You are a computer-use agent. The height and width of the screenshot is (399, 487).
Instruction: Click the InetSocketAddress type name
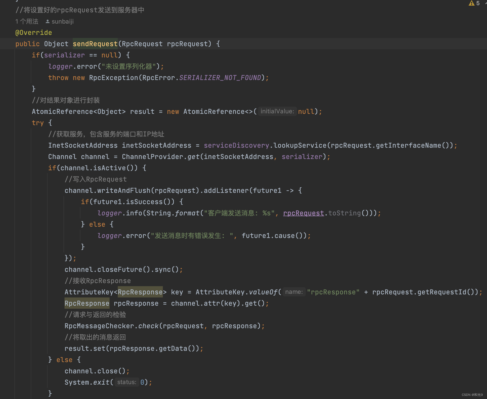[x=83, y=145]
